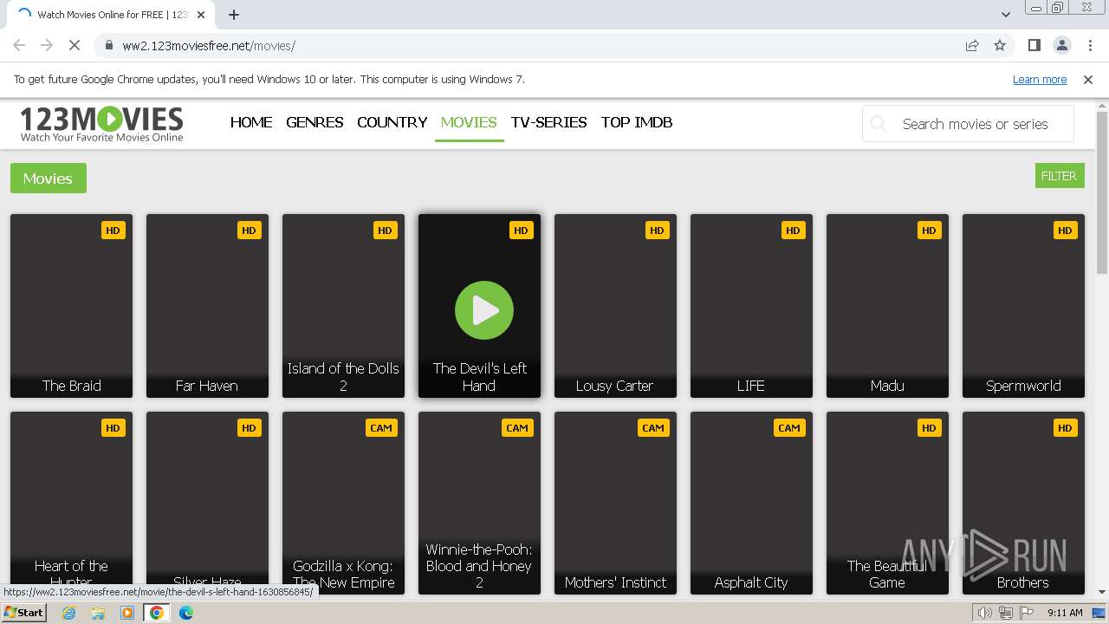Open Lousy Carter movie card
1109x624 pixels.
click(615, 306)
